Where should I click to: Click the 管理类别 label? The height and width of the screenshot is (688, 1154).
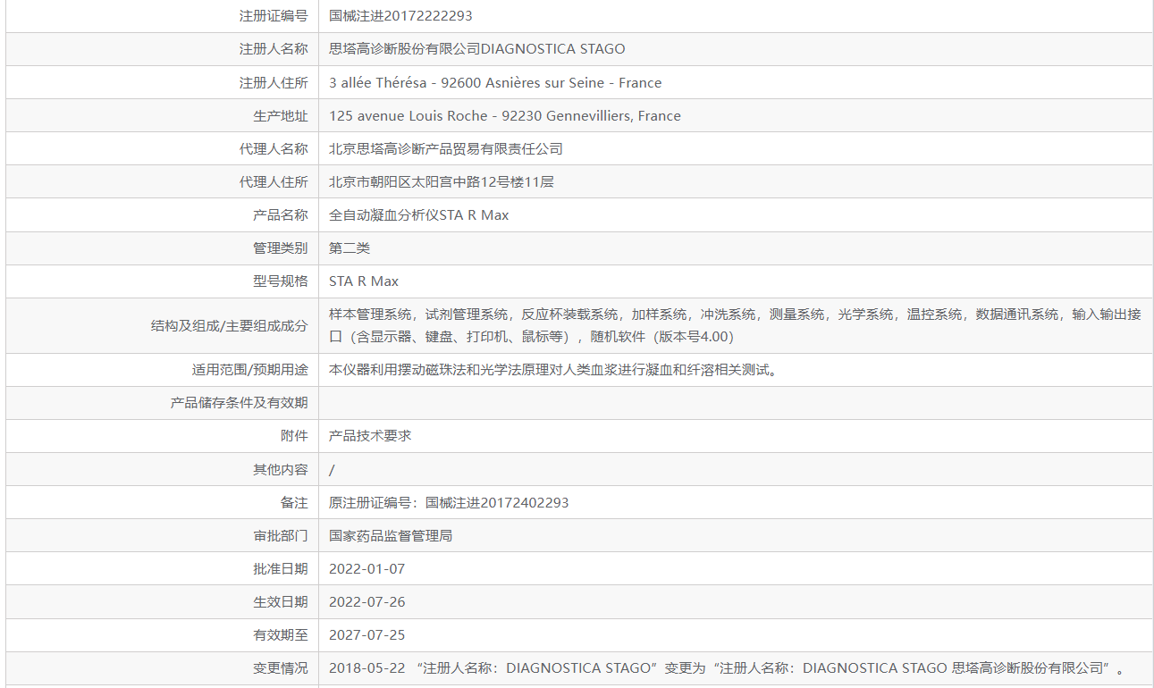pos(281,248)
